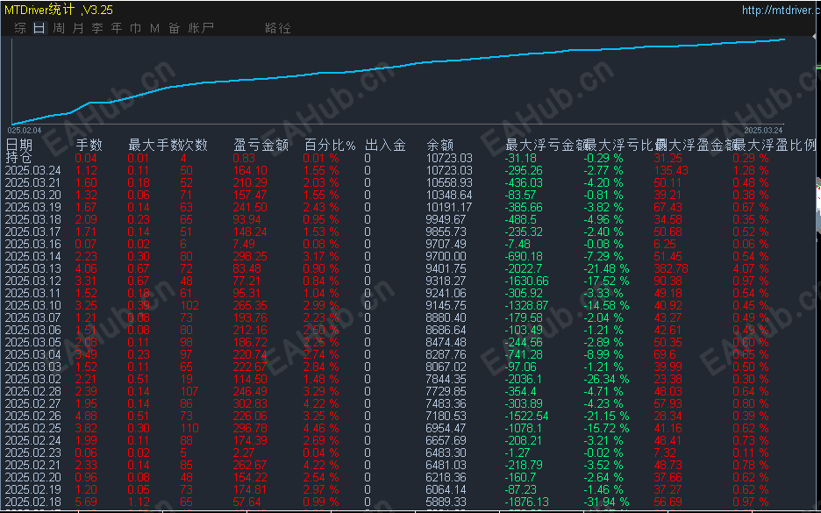Click the trade count 102

point(189,305)
